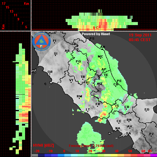The image size is (157, 157).
Task: Click the Powered by Himet text
Action: click(96, 34)
